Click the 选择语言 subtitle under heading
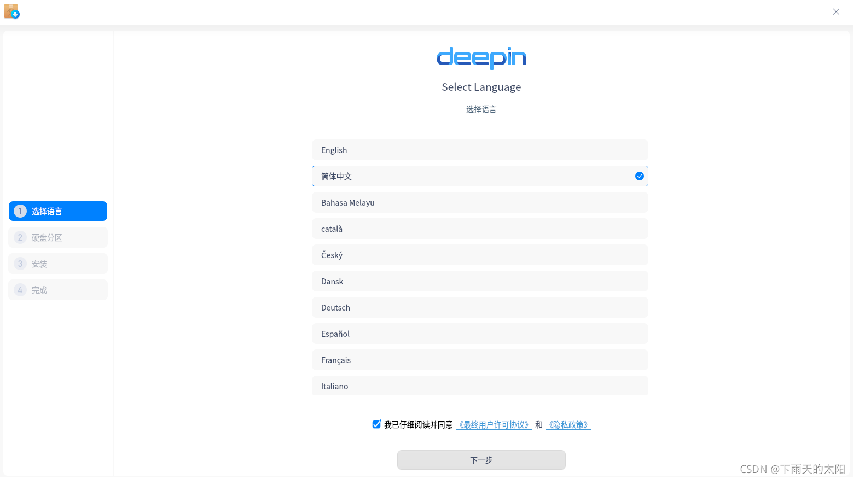 point(481,109)
